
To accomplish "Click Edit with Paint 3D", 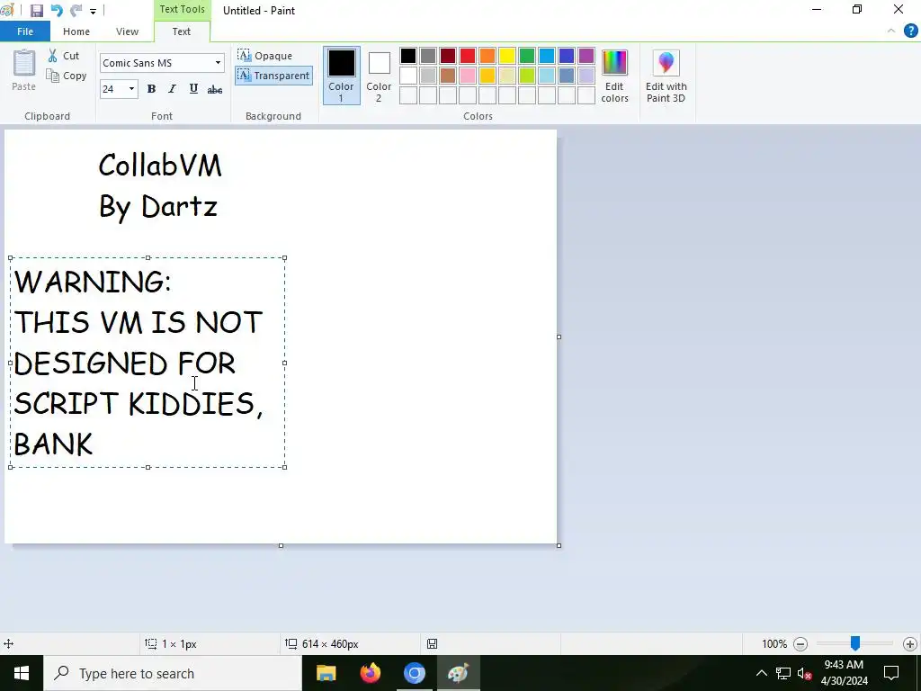I will pyautogui.click(x=666, y=76).
